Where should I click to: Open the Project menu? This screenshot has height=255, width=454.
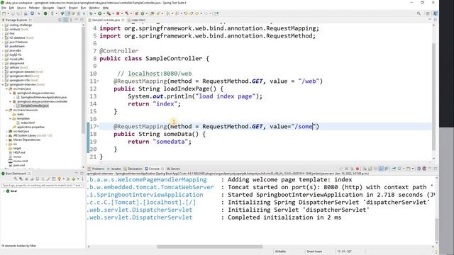73,8
